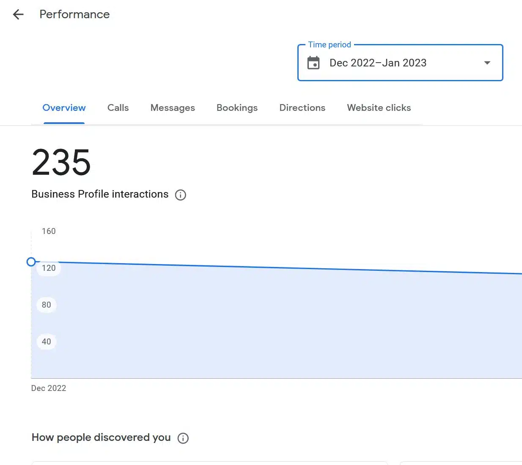Click the calendar icon in Time period
The image size is (522, 465).
pos(313,63)
